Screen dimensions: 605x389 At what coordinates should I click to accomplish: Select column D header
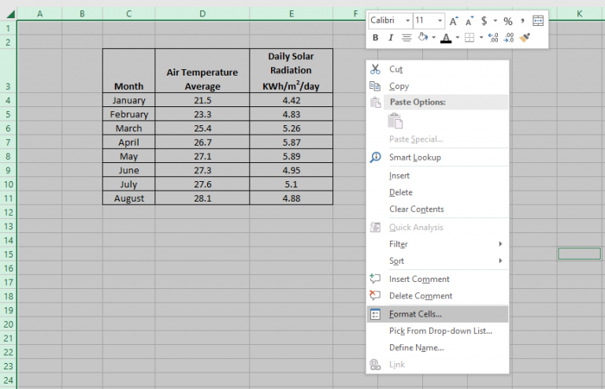[202, 14]
